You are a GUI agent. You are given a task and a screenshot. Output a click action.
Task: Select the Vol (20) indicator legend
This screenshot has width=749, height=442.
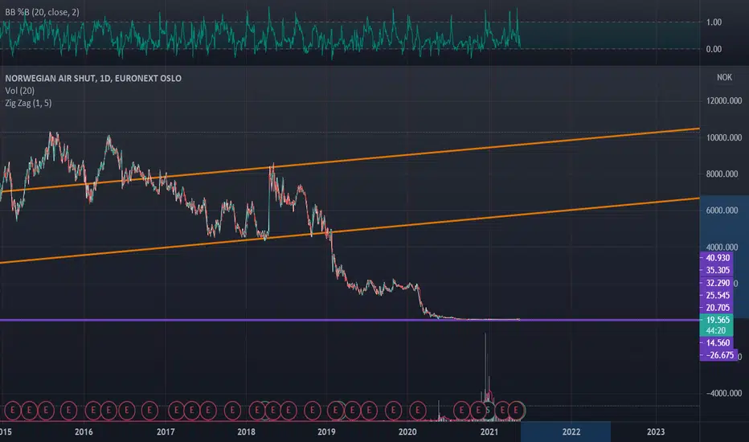(19, 90)
